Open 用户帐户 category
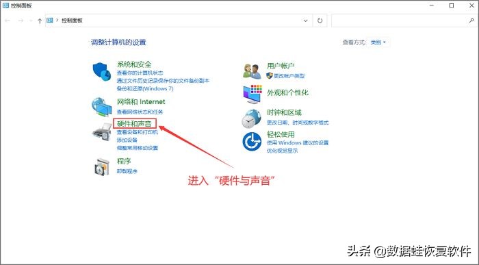The width and height of the screenshot is (479, 265). 281,66
